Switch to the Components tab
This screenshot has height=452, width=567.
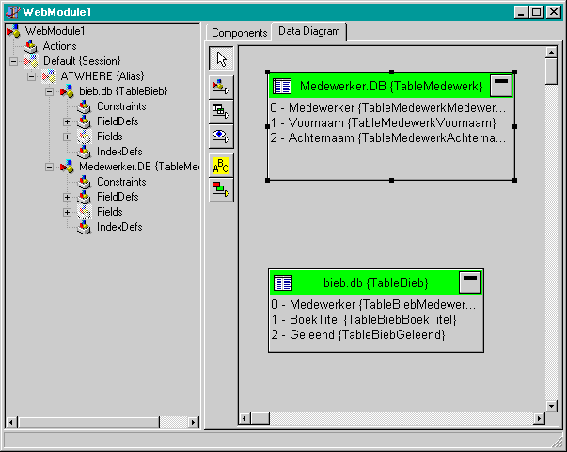[x=239, y=33]
